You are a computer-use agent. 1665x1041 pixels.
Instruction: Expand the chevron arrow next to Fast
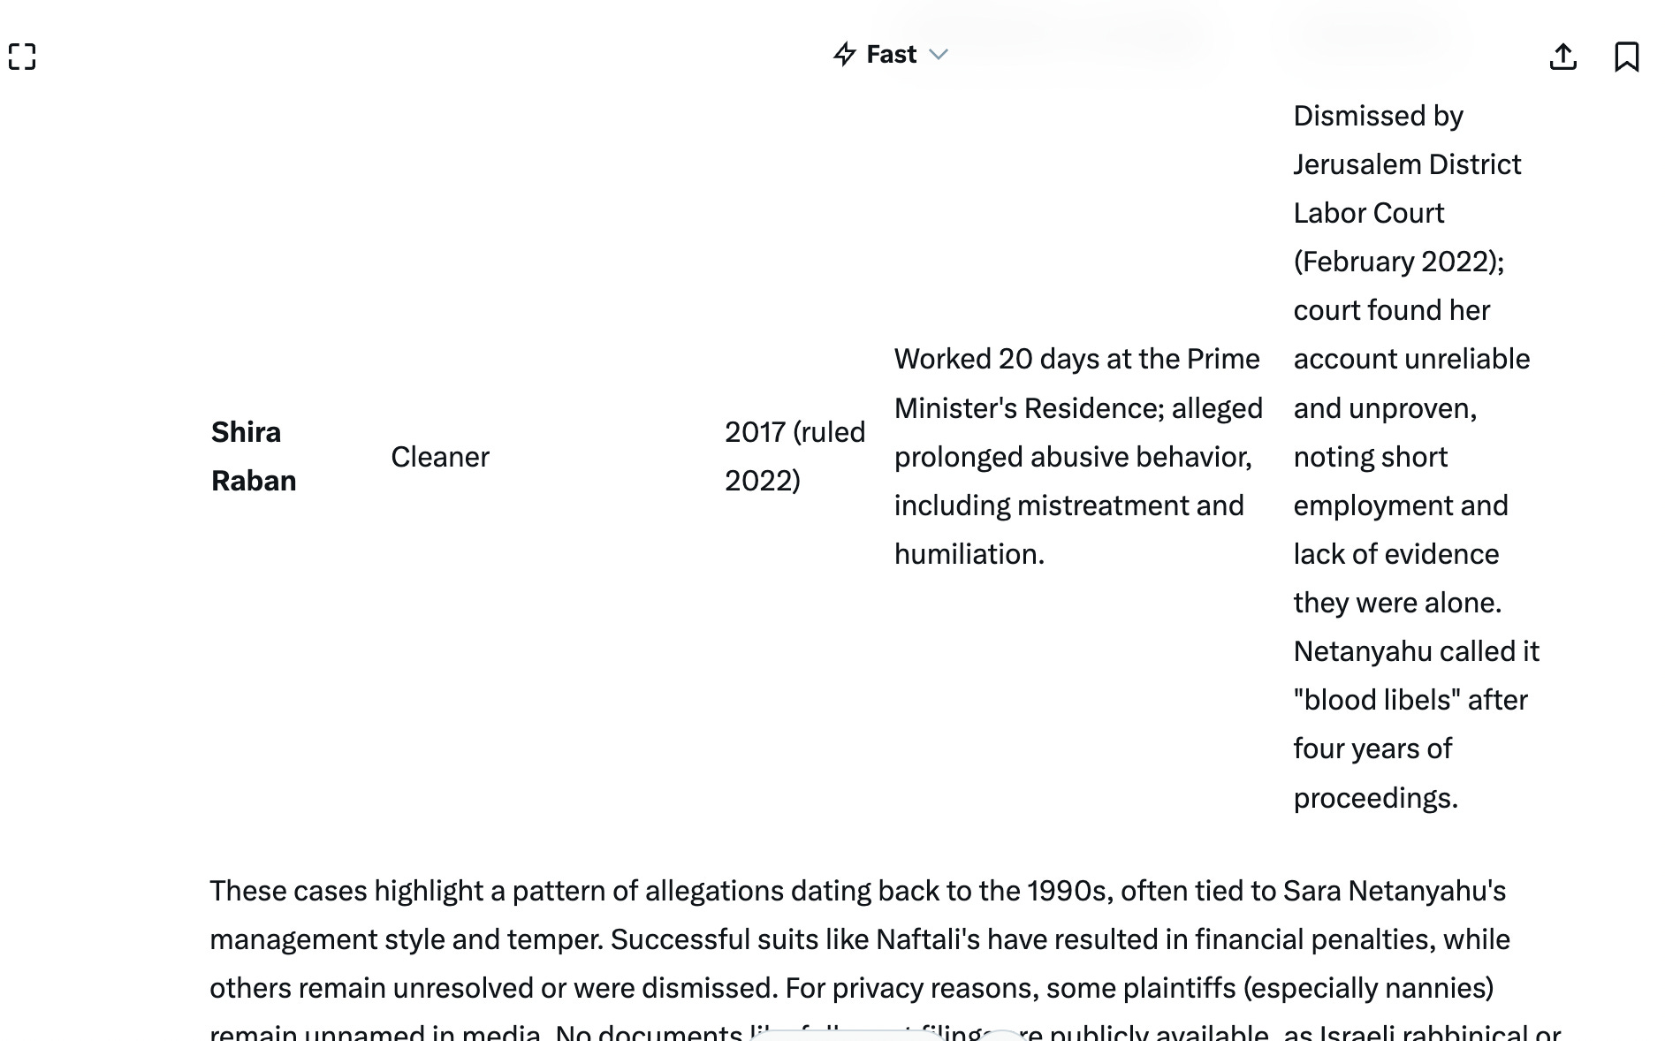click(x=939, y=55)
